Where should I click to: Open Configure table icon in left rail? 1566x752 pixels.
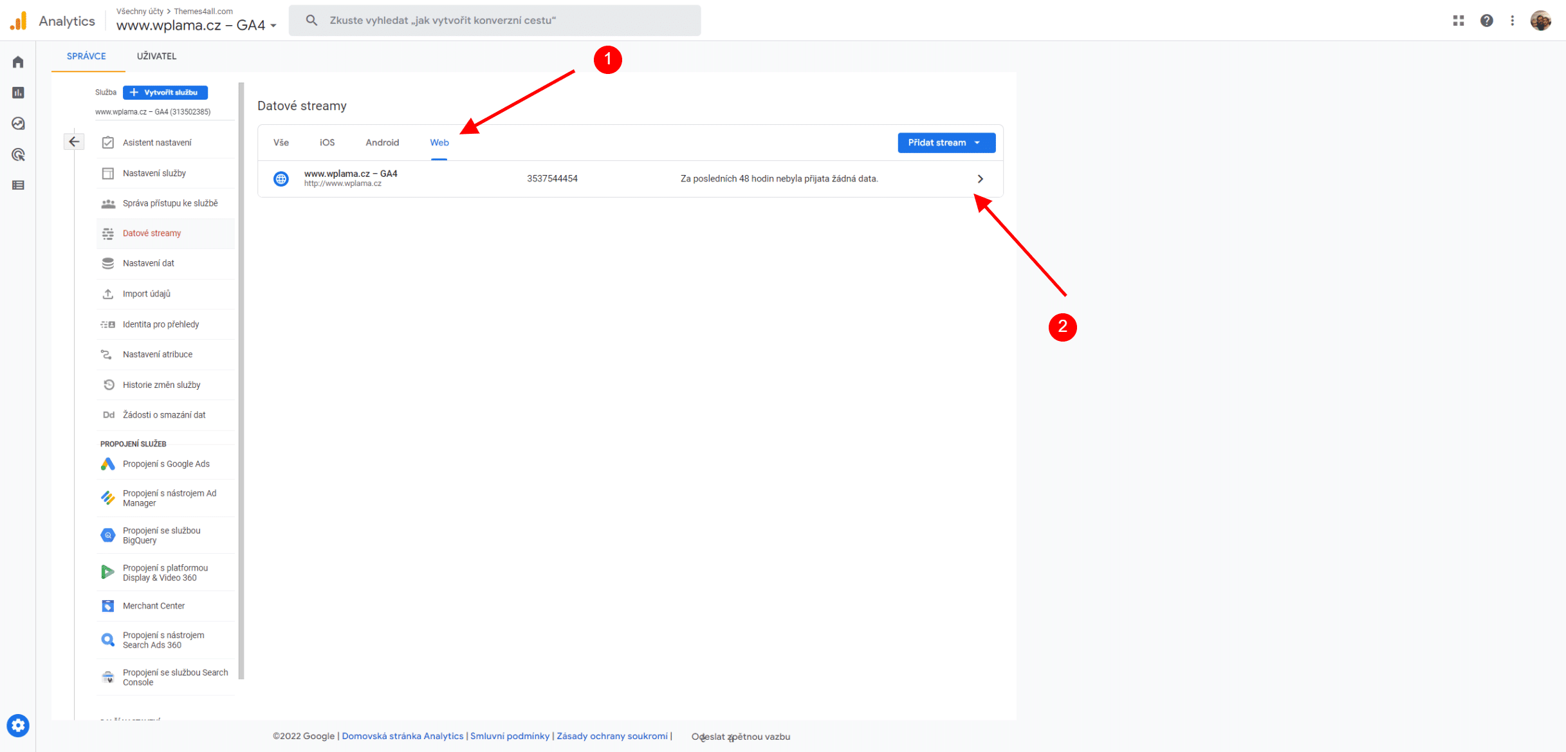pyautogui.click(x=18, y=185)
